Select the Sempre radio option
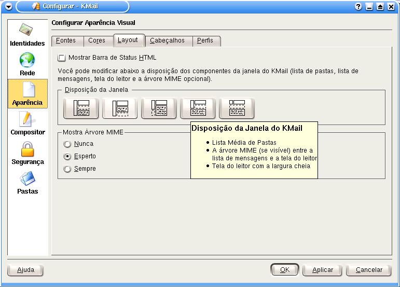Screen dimensions: 400x287 (x=67, y=169)
